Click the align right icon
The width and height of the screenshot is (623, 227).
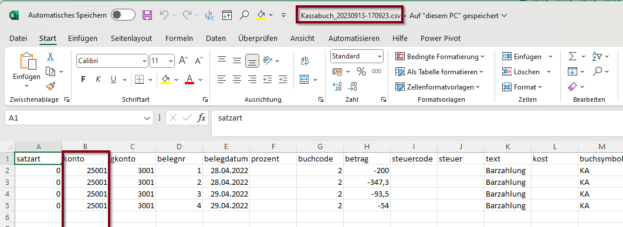click(252, 79)
